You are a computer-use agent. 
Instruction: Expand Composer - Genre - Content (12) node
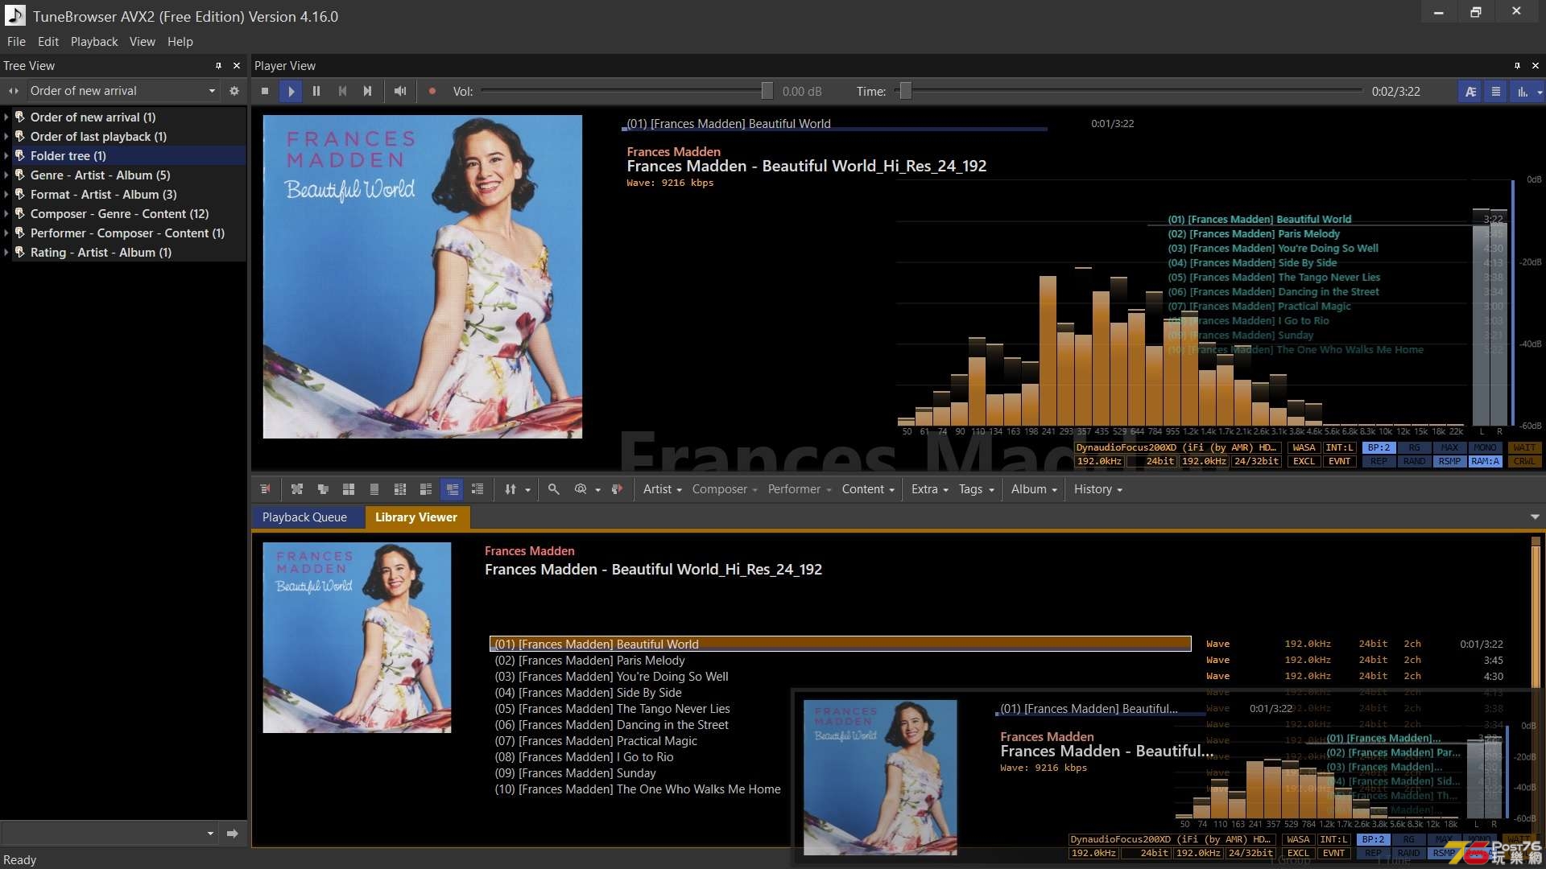coord(6,214)
